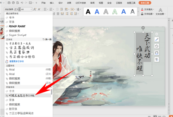Click the Text Outline (文本轮廓) icon
173x117 pixels.
(142, 14)
